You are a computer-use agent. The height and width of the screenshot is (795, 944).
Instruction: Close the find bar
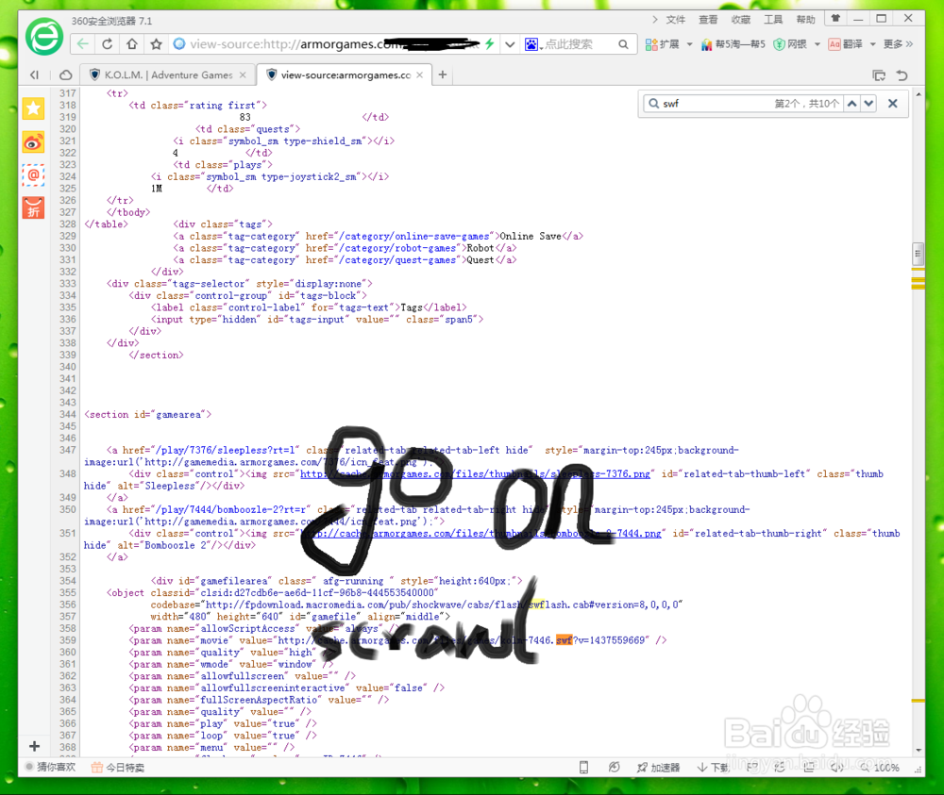(x=893, y=104)
